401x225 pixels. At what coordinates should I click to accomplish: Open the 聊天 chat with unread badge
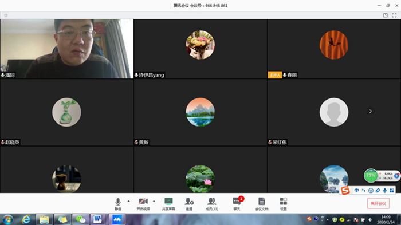coord(237,204)
